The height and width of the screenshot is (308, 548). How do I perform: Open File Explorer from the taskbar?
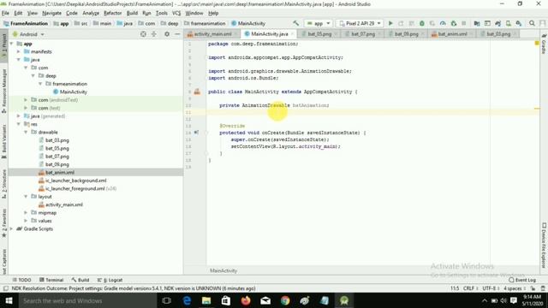tap(206, 300)
